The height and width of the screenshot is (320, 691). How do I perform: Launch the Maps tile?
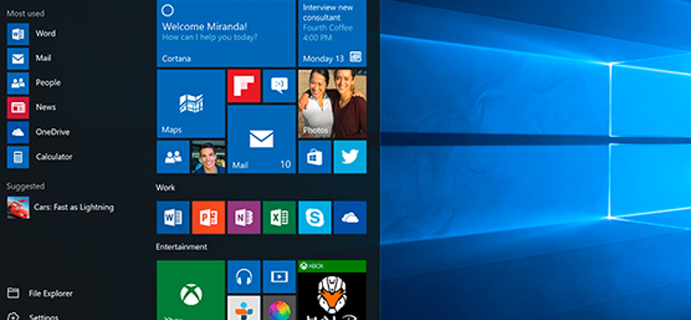191,104
